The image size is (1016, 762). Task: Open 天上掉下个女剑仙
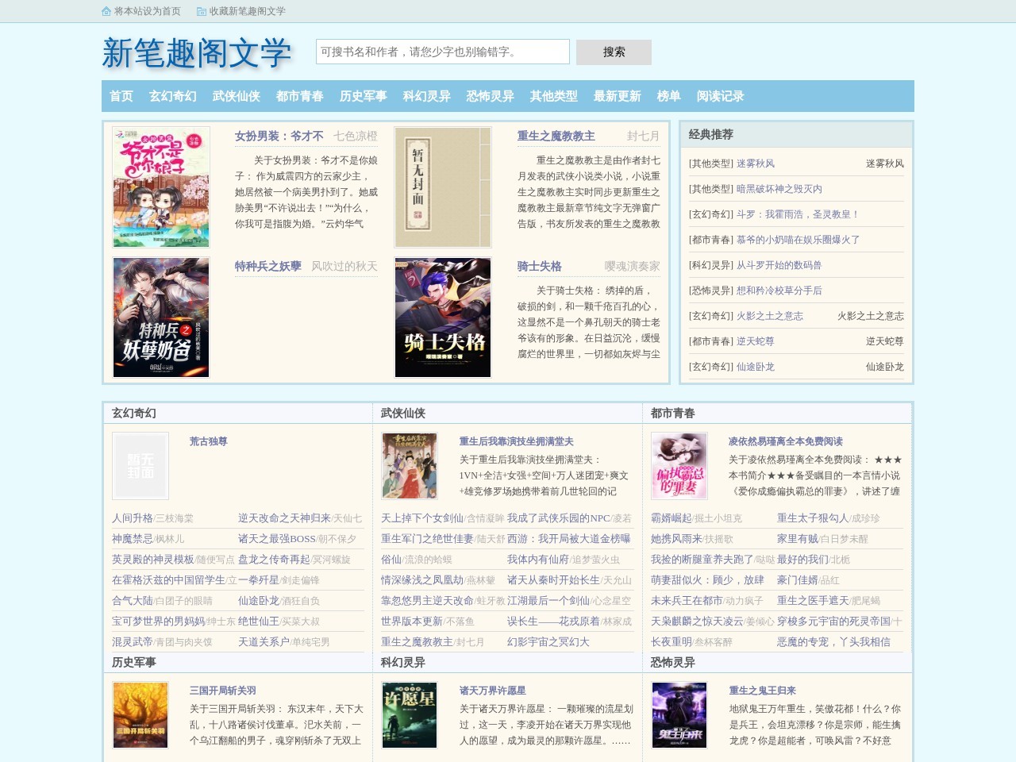[x=422, y=518]
